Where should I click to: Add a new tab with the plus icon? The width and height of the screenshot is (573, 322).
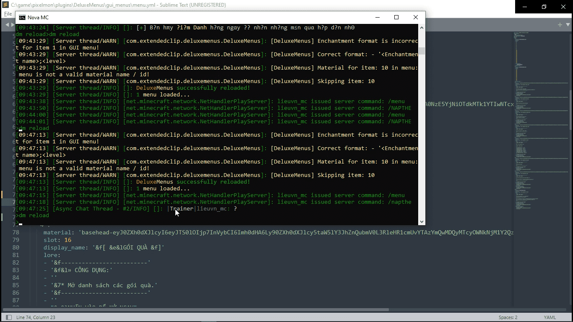pos(560,25)
